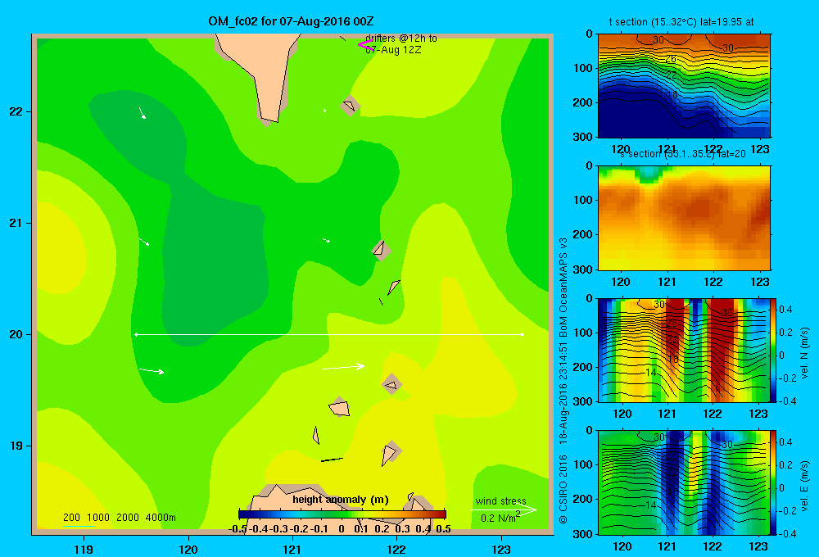Click the map title OM_fc02 for 07-Aug-2016 00Z
This screenshot has height=557, width=819.
[291, 21]
